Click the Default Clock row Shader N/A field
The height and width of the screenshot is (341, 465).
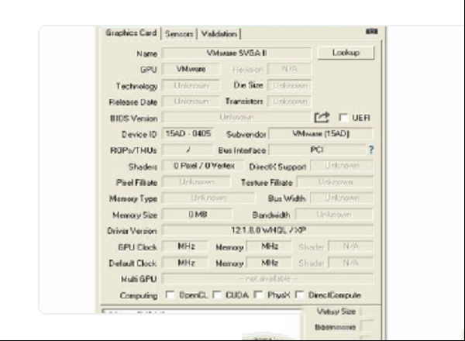pos(351,263)
